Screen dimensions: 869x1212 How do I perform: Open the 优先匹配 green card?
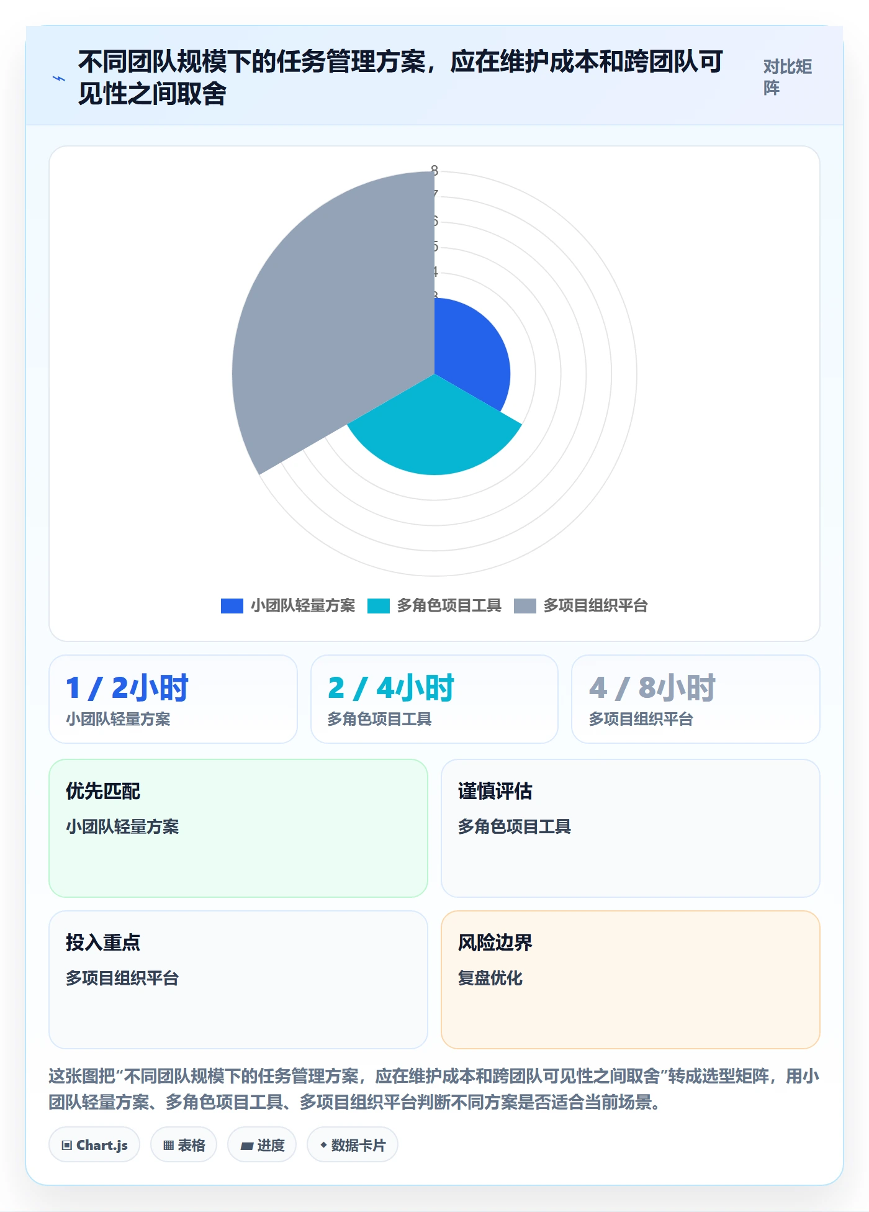click(x=238, y=828)
